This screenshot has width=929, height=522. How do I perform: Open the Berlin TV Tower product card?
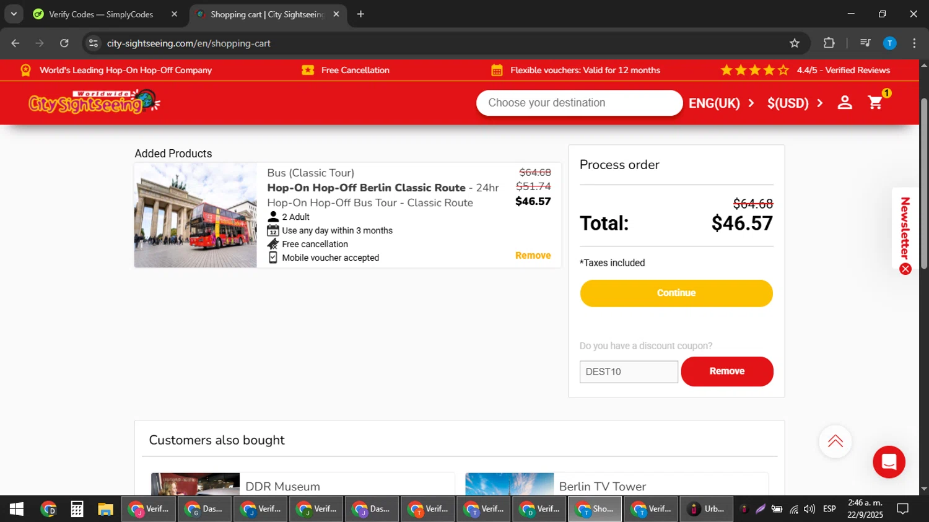[617, 484]
